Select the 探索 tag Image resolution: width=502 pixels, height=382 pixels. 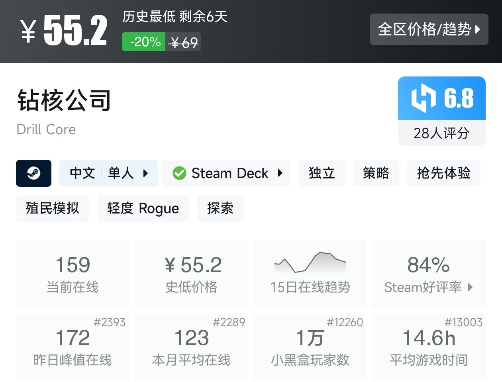(x=220, y=208)
